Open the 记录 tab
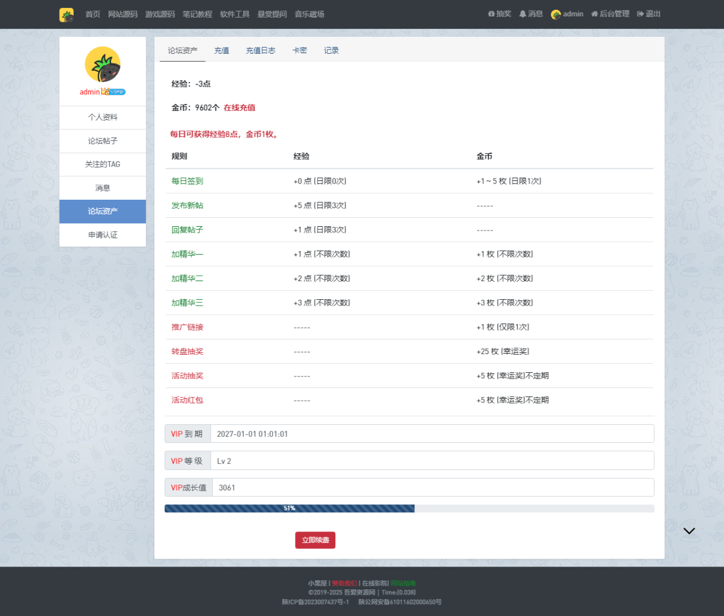The image size is (724, 616). [x=331, y=51]
